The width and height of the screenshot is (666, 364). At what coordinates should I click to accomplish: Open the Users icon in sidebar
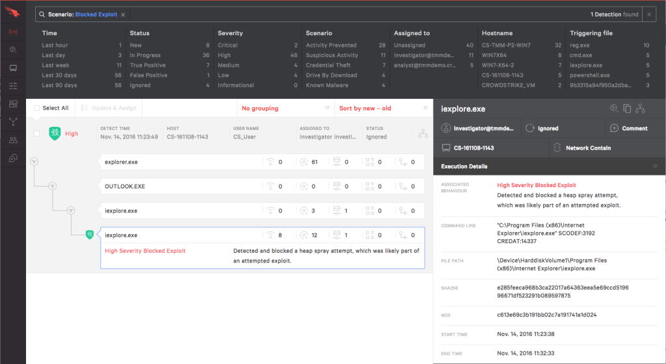(13, 140)
